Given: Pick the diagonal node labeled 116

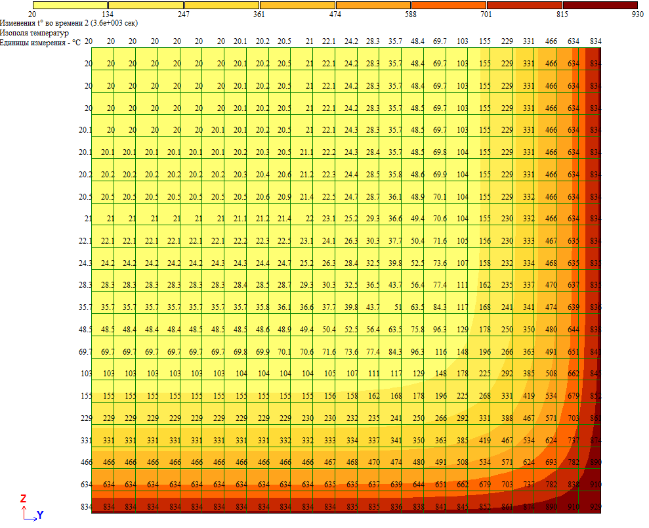Looking at the screenshot, I should 440,352.
